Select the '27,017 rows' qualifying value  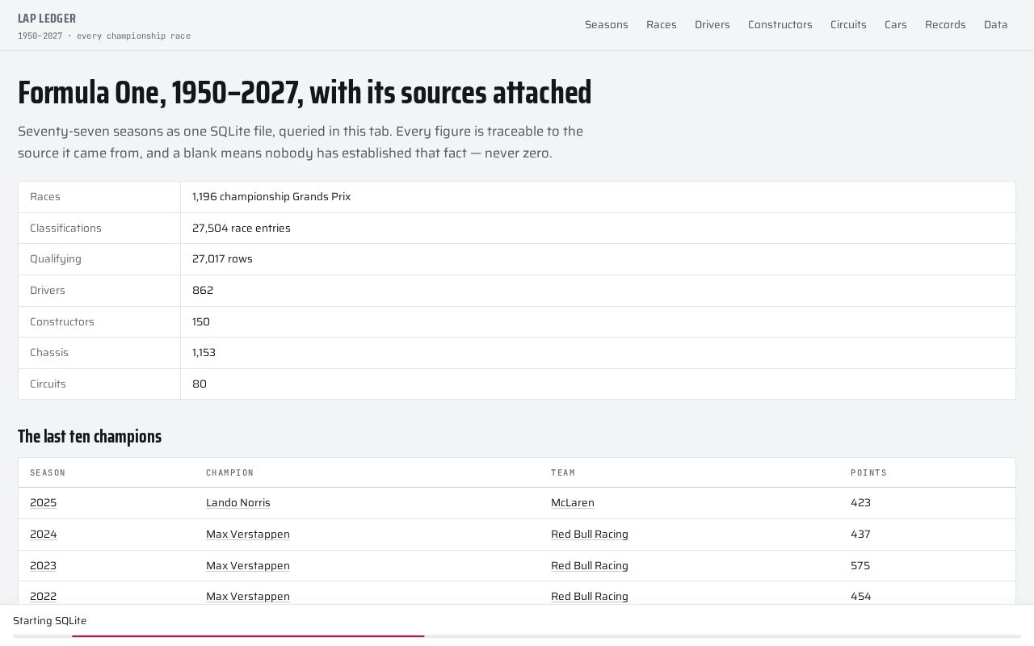click(222, 258)
